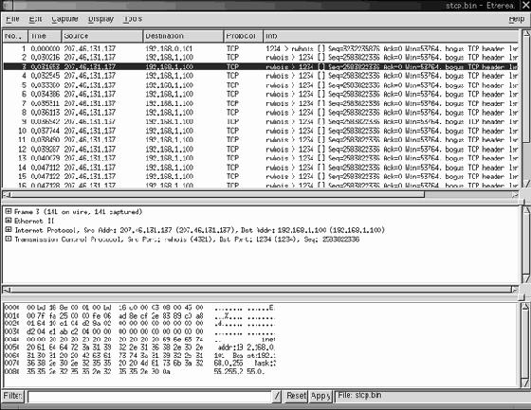Image resolution: width=531 pixels, height=410 pixels.
Task: Click packet list horizontal scrollbar right arrow
Action: (515, 194)
